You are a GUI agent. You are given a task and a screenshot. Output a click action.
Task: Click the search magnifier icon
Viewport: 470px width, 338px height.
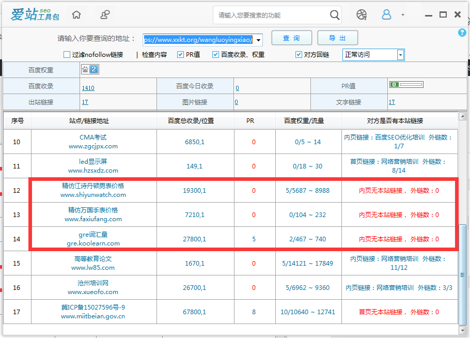[335, 15]
